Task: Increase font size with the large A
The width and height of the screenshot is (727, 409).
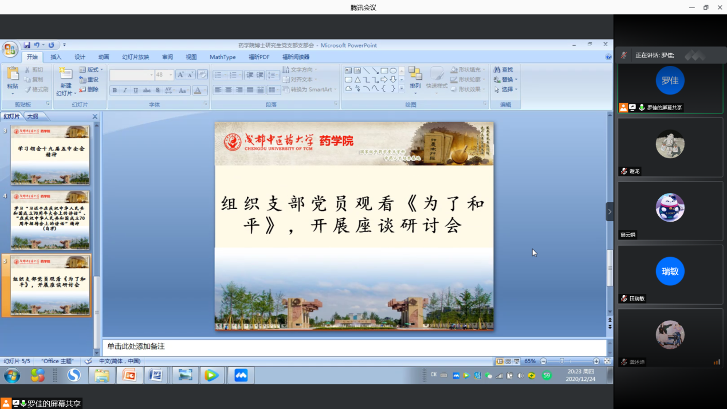Action: [180, 75]
